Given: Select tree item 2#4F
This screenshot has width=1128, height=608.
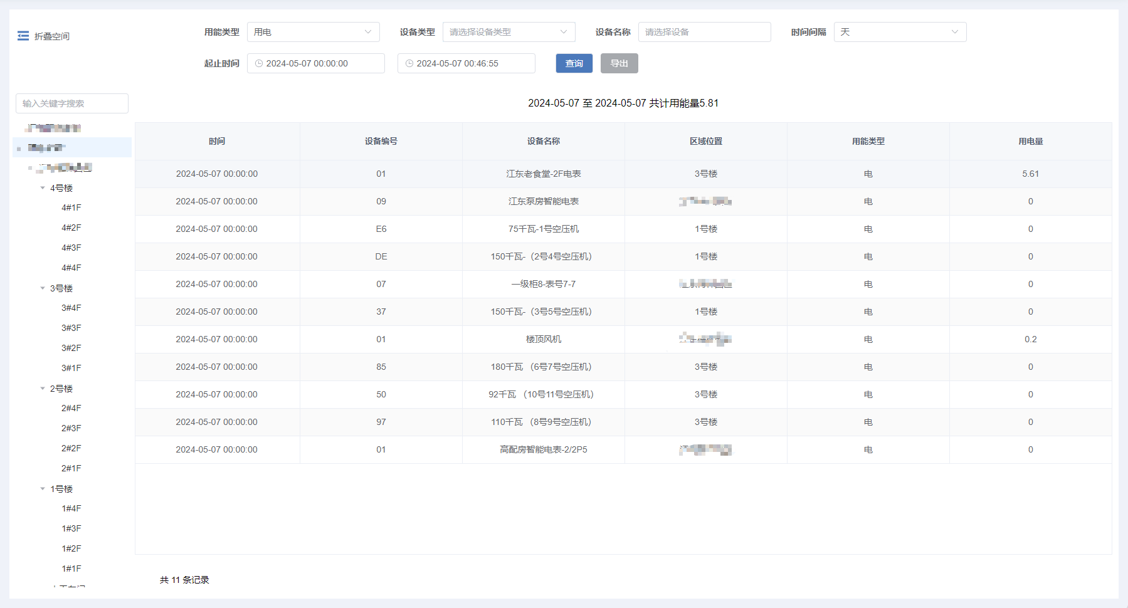Looking at the screenshot, I should coord(71,408).
